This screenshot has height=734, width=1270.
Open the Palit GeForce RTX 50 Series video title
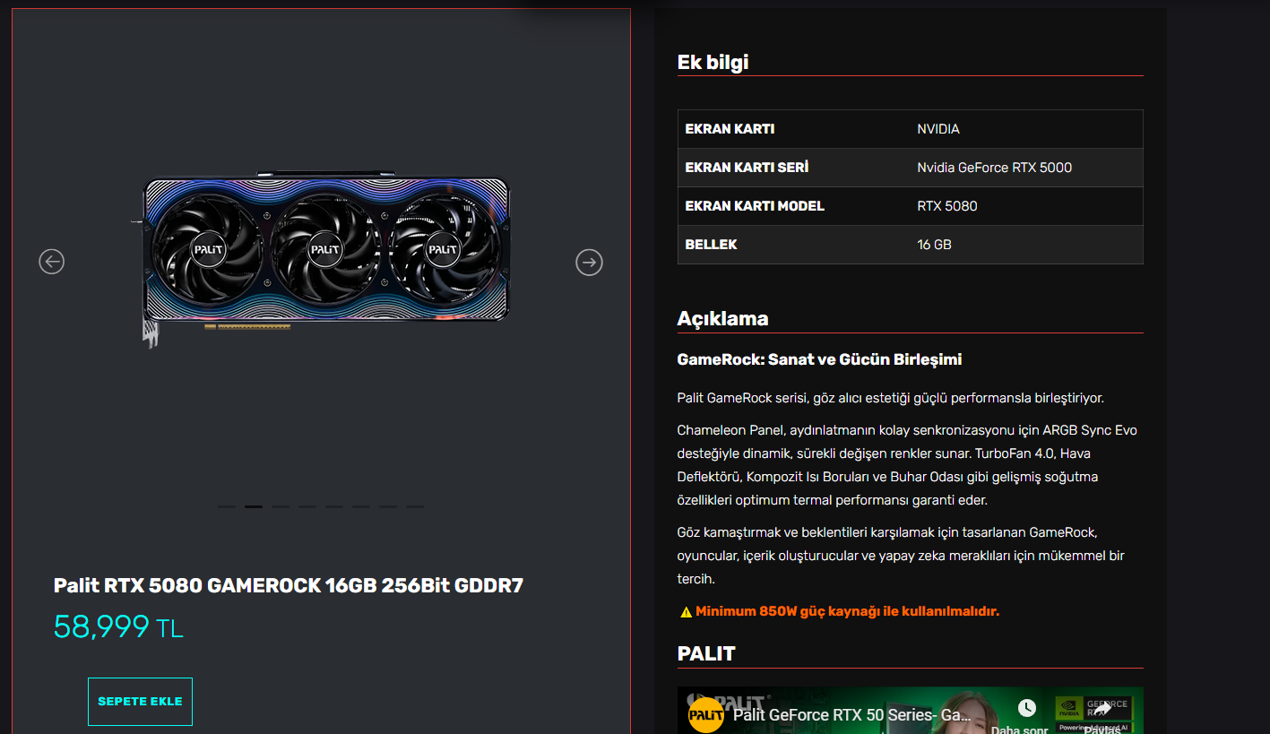point(852,714)
